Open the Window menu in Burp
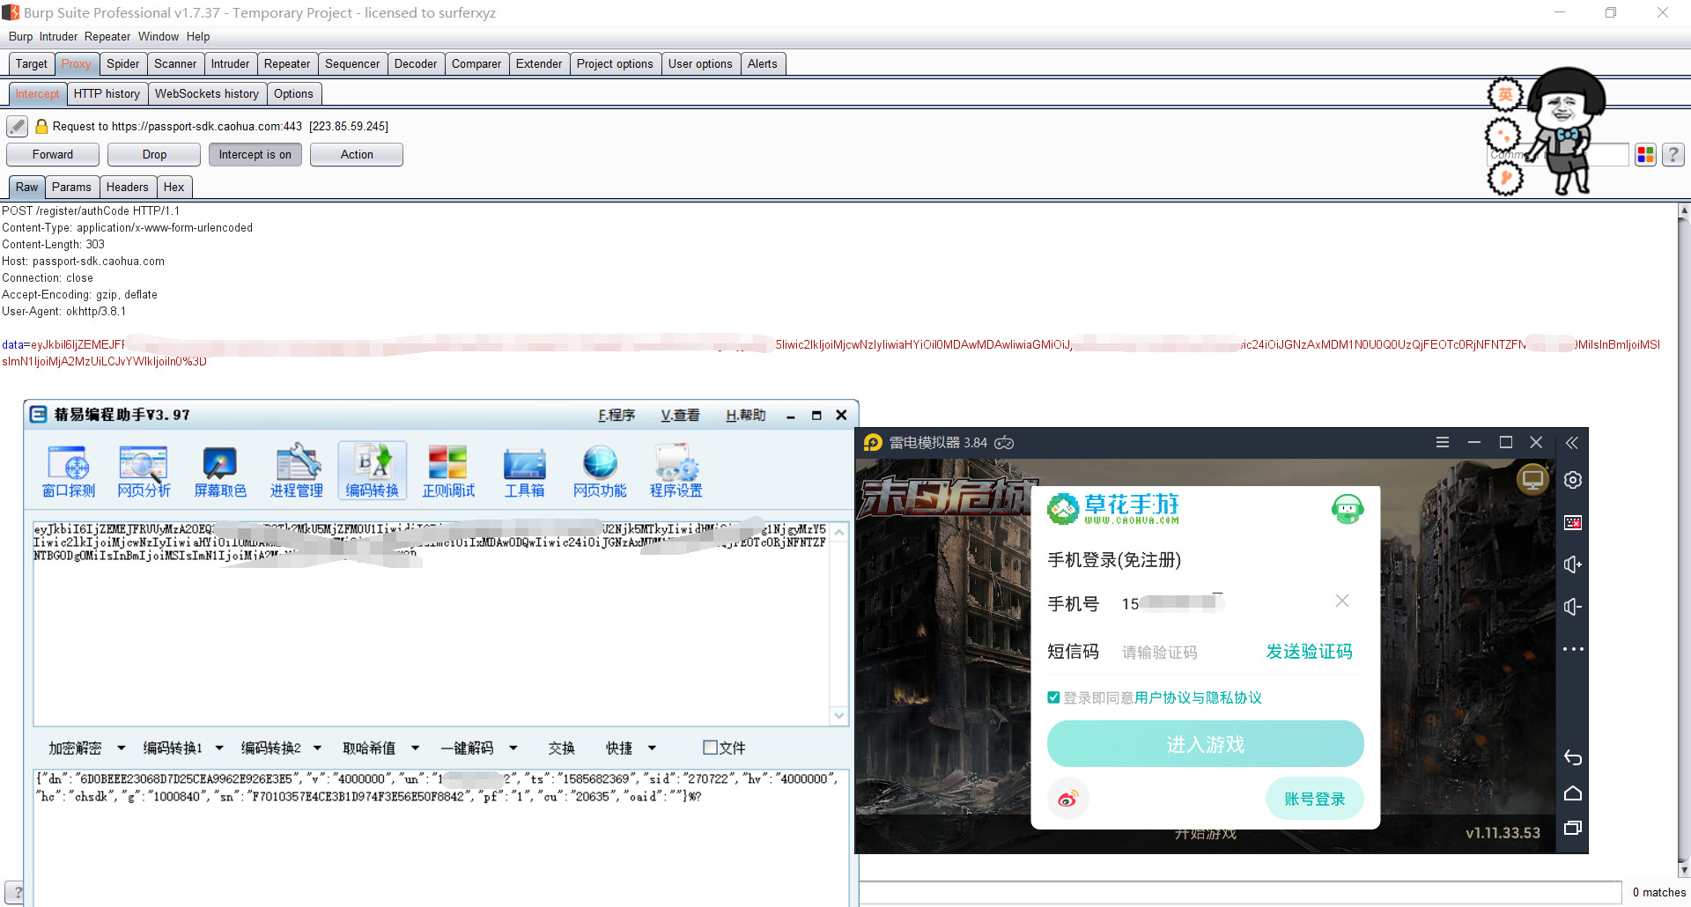Image resolution: width=1691 pixels, height=907 pixels. click(159, 37)
